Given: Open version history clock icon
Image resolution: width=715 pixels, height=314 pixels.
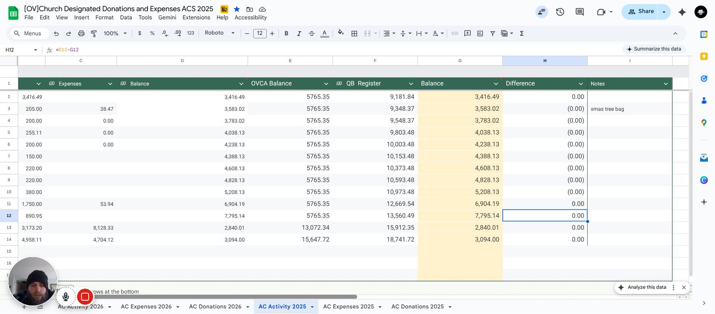Looking at the screenshot, I should click(560, 12).
